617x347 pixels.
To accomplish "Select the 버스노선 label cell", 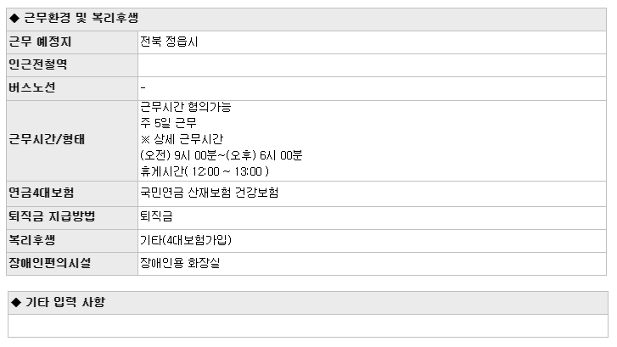I will 72,88.
